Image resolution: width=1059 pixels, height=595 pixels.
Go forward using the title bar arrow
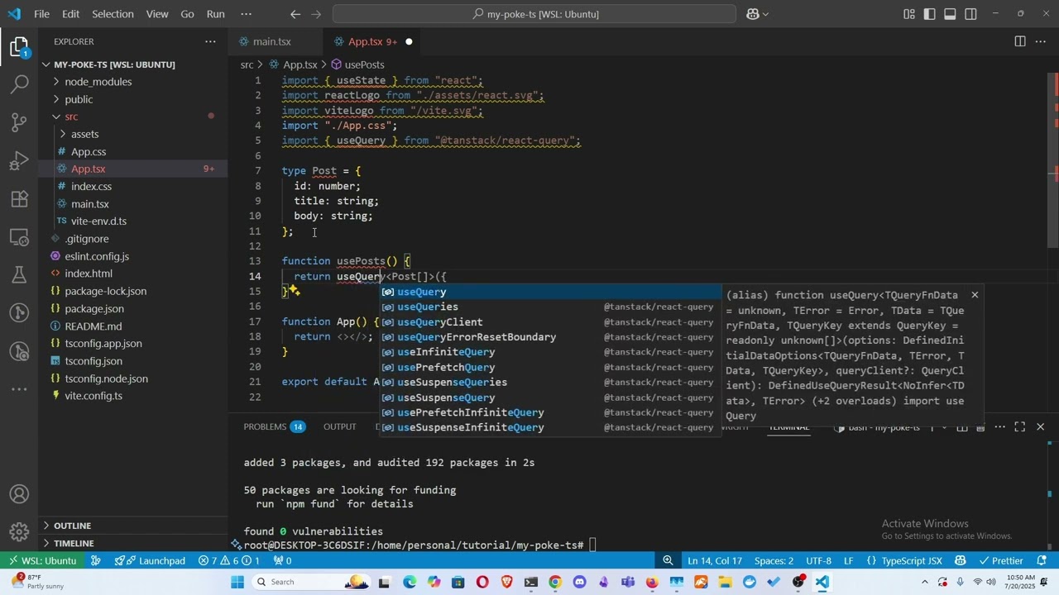coord(318,14)
